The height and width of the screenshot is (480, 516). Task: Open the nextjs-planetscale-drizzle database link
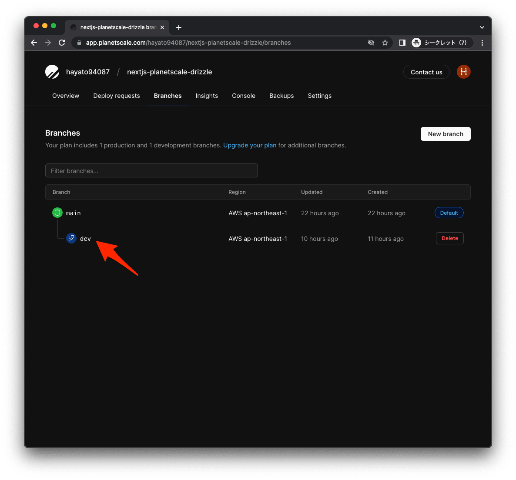click(x=170, y=72)
